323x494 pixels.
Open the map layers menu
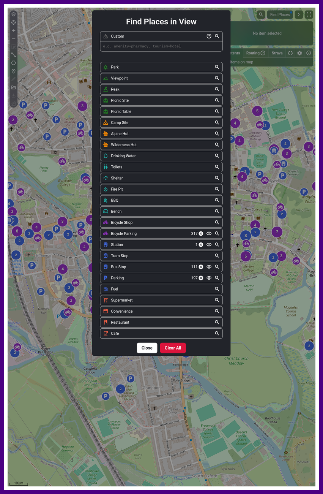pyautogui.click(x=14, y=14)
